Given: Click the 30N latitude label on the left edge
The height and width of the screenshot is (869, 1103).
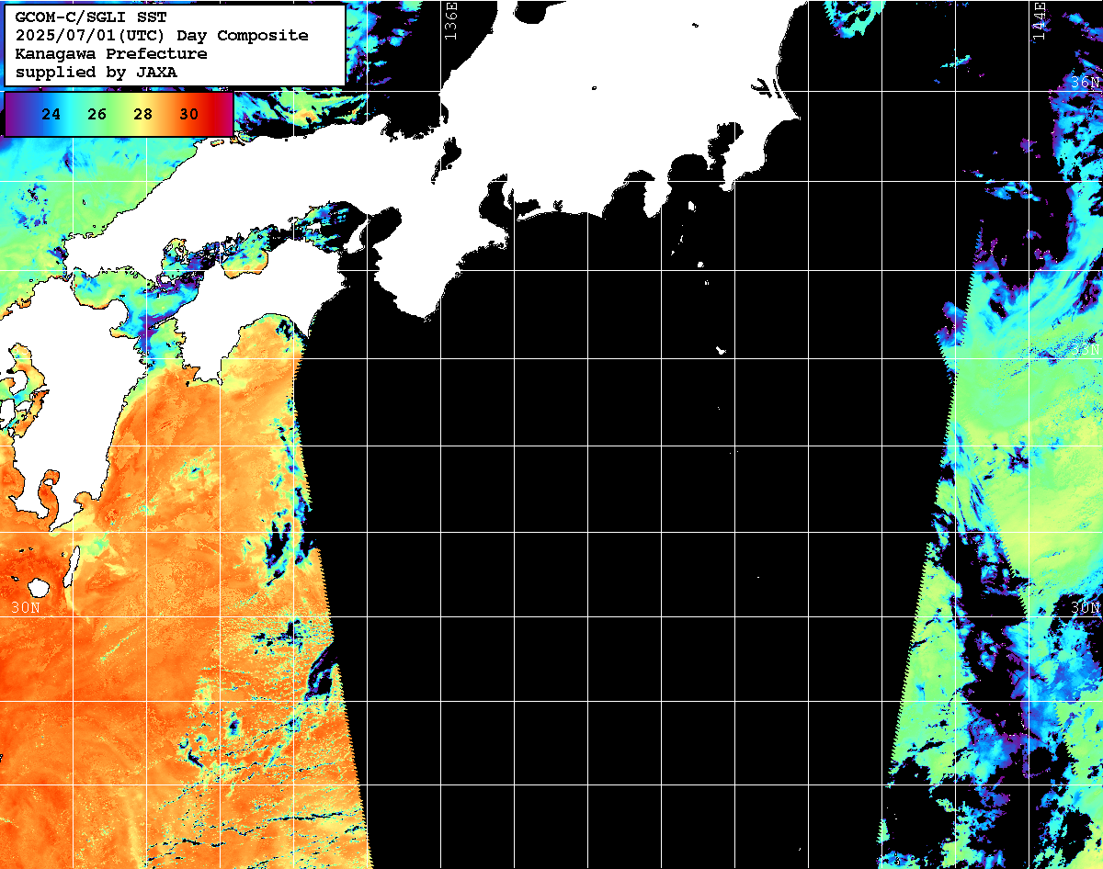Looking at the screenshot, I should point(26,608).
